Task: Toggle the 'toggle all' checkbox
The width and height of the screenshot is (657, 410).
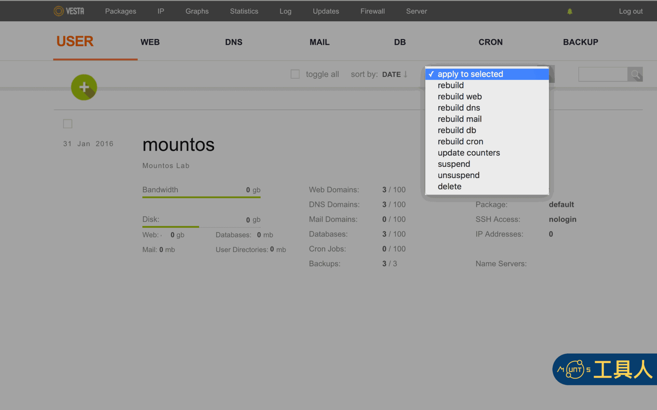Action: point(295,74)
